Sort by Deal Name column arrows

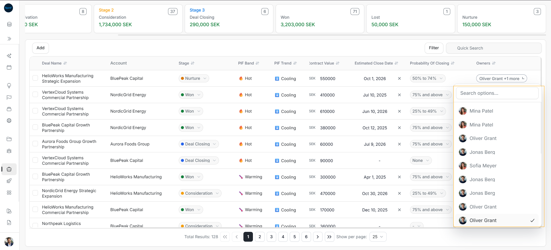pos(65,63)
